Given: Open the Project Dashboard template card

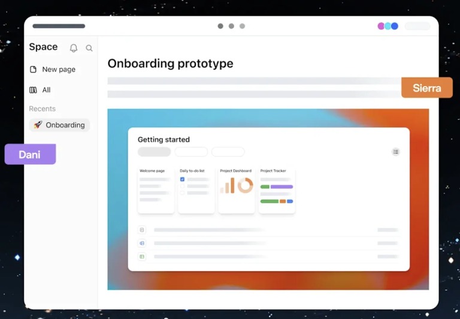Looking at the screenshot, I should (237, 190).
